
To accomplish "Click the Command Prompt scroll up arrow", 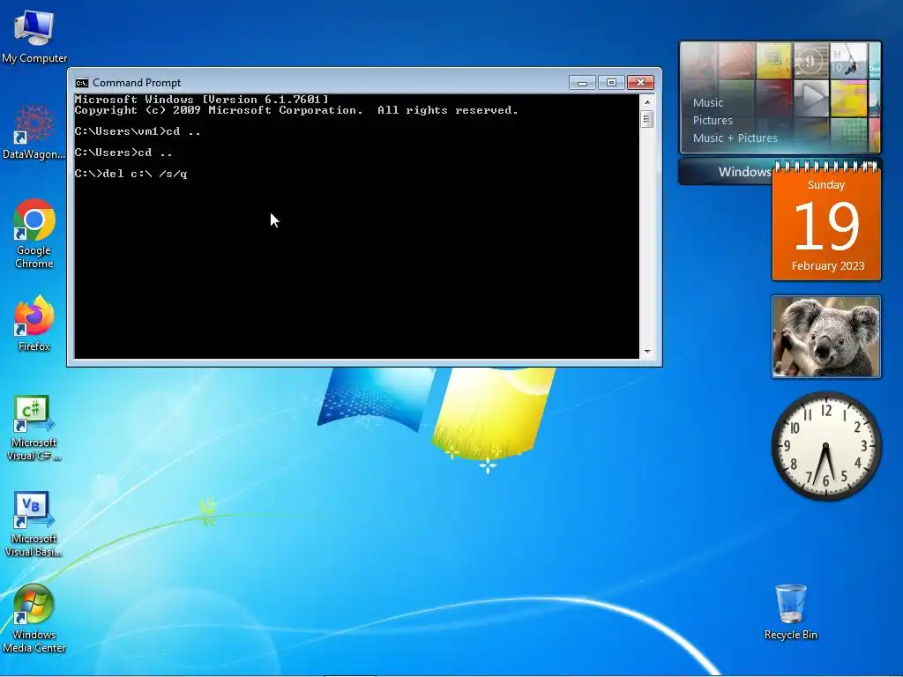I will [647, 102].
